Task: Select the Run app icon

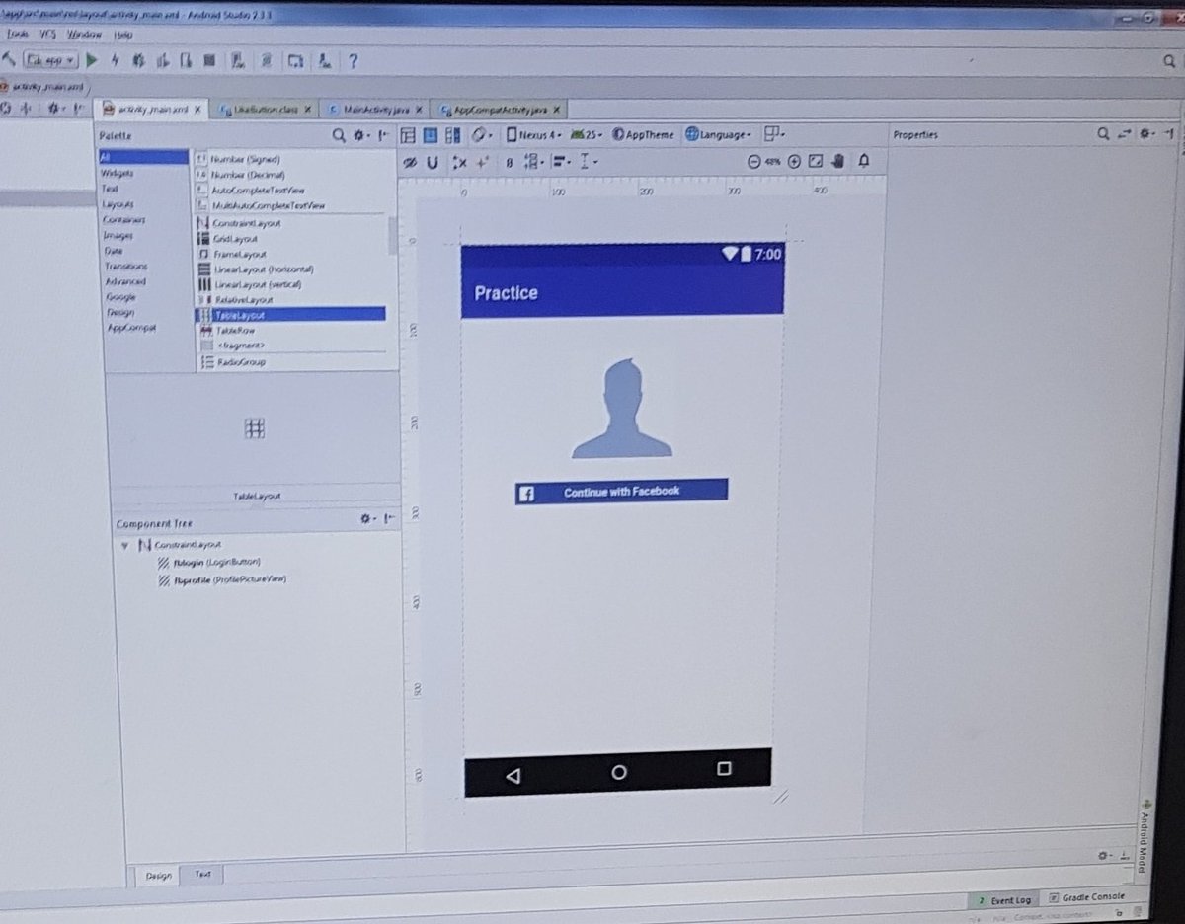Action: click(x=92, y=60)
